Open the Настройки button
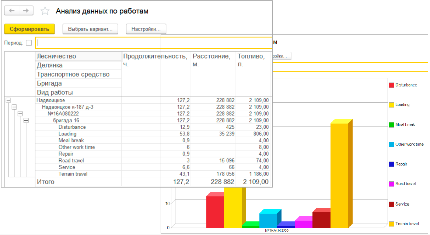This screenshot has height=235, width=430. 146,29
